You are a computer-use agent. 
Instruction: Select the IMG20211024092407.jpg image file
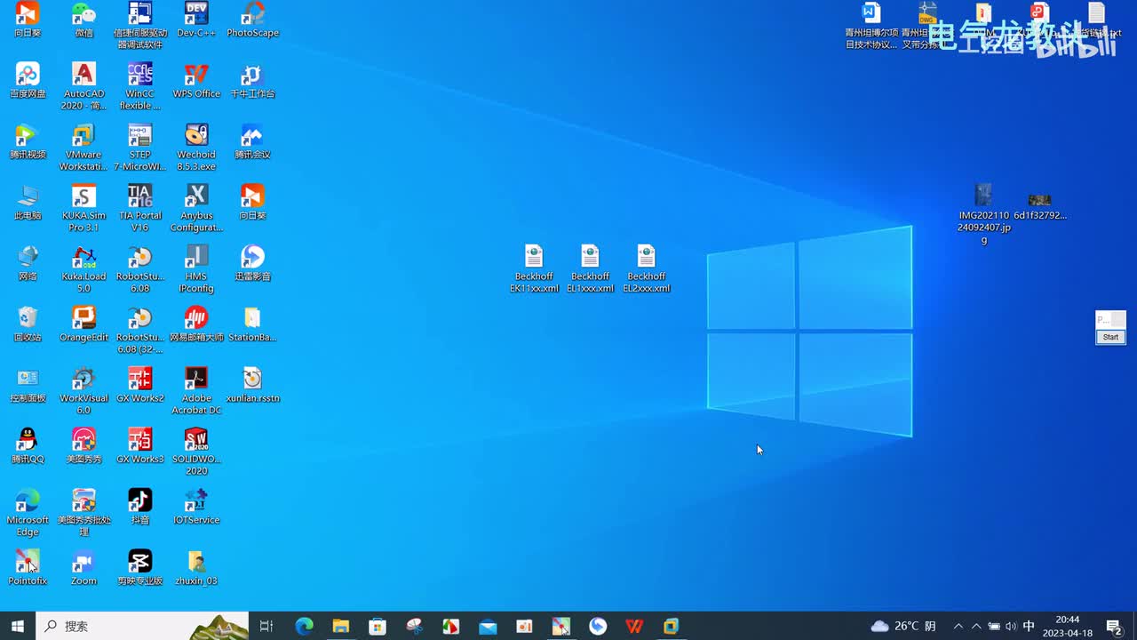click(x=983, y=214)
